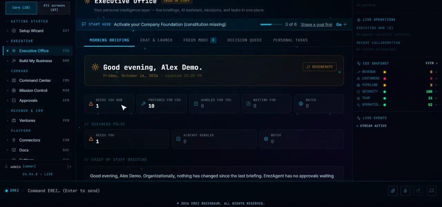Click the Approvals checkbox icon in sidebar

pyautogui.click(x=14, y=100)
